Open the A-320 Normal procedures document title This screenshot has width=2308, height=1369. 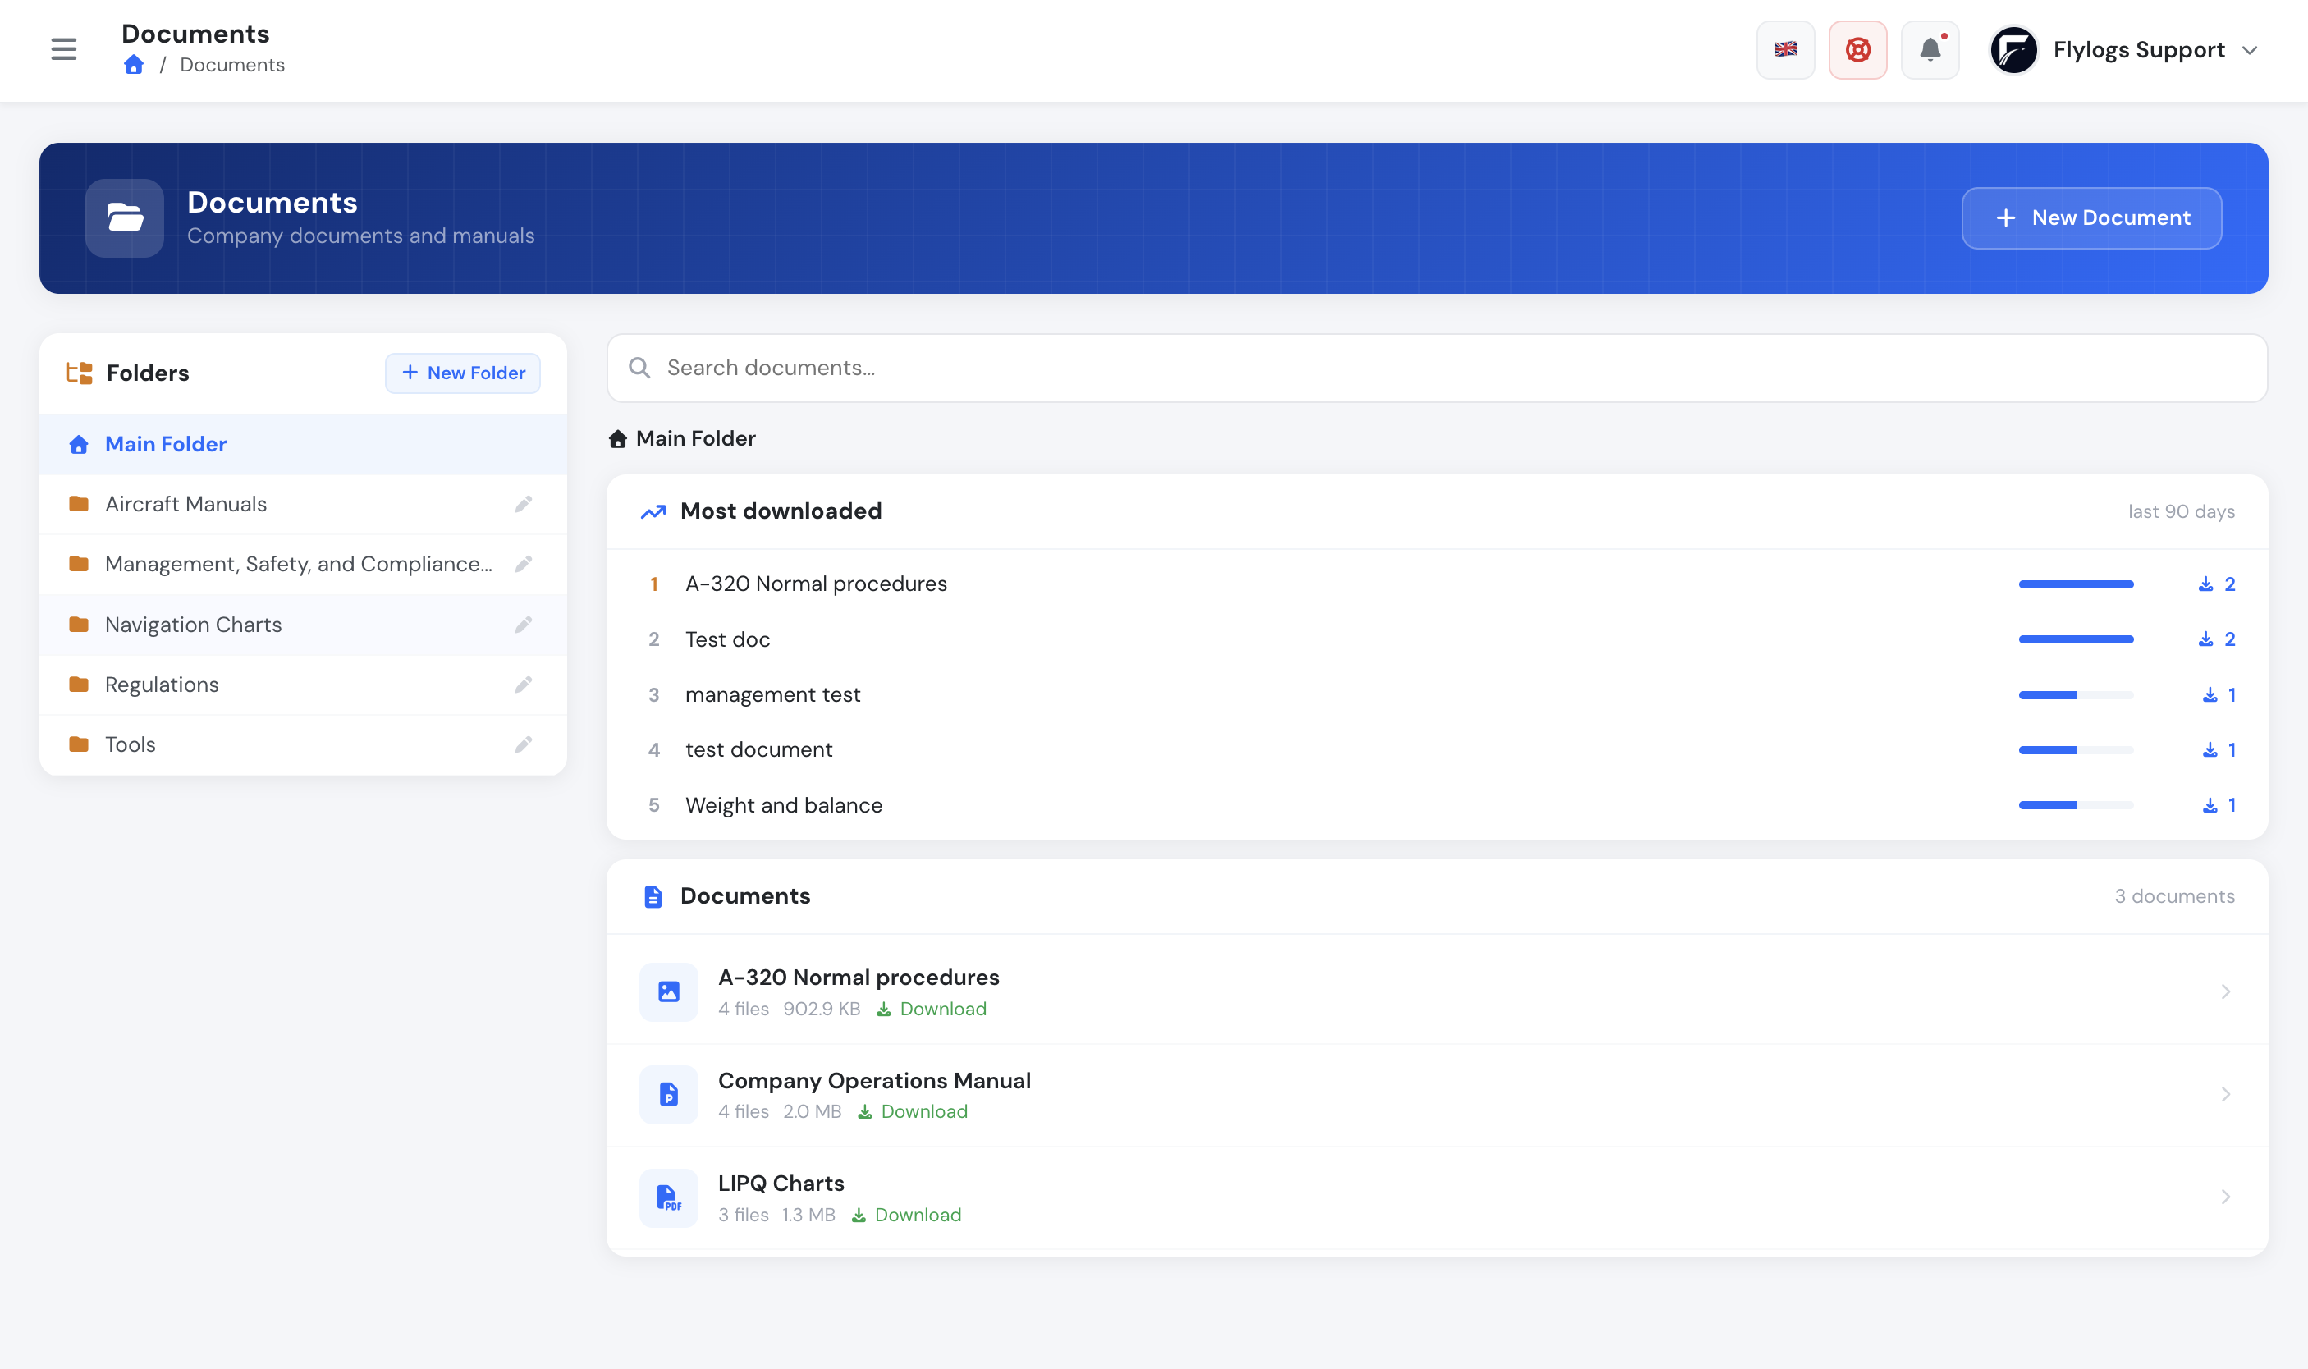coord(858,977)
